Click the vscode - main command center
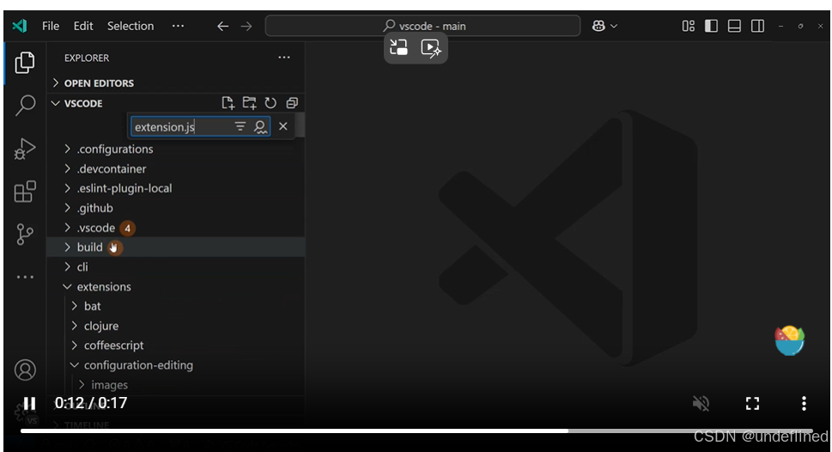This screenshot has height=452, width=832. 422,26
